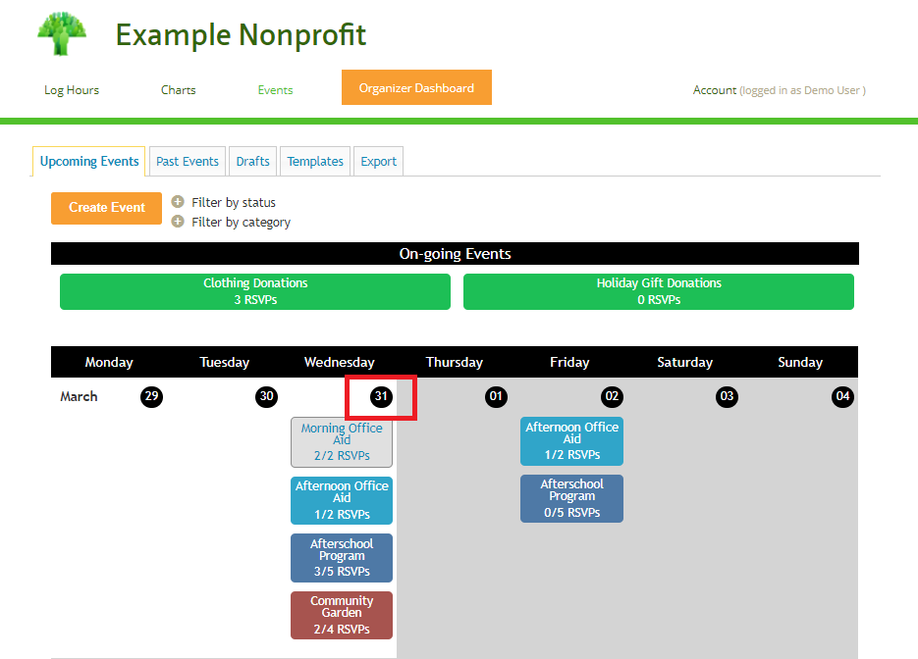The height and width of the screenshot is (659, 918).
Task: Select date 02 on the calendar
Action: pos(612,396)
